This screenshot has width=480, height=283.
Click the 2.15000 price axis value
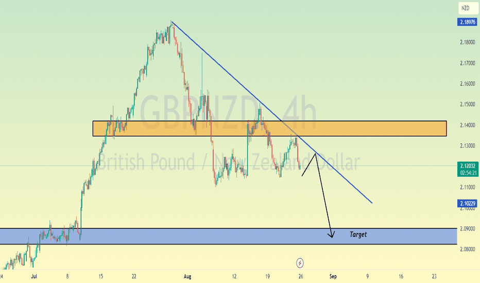click(x=468, y=104)
